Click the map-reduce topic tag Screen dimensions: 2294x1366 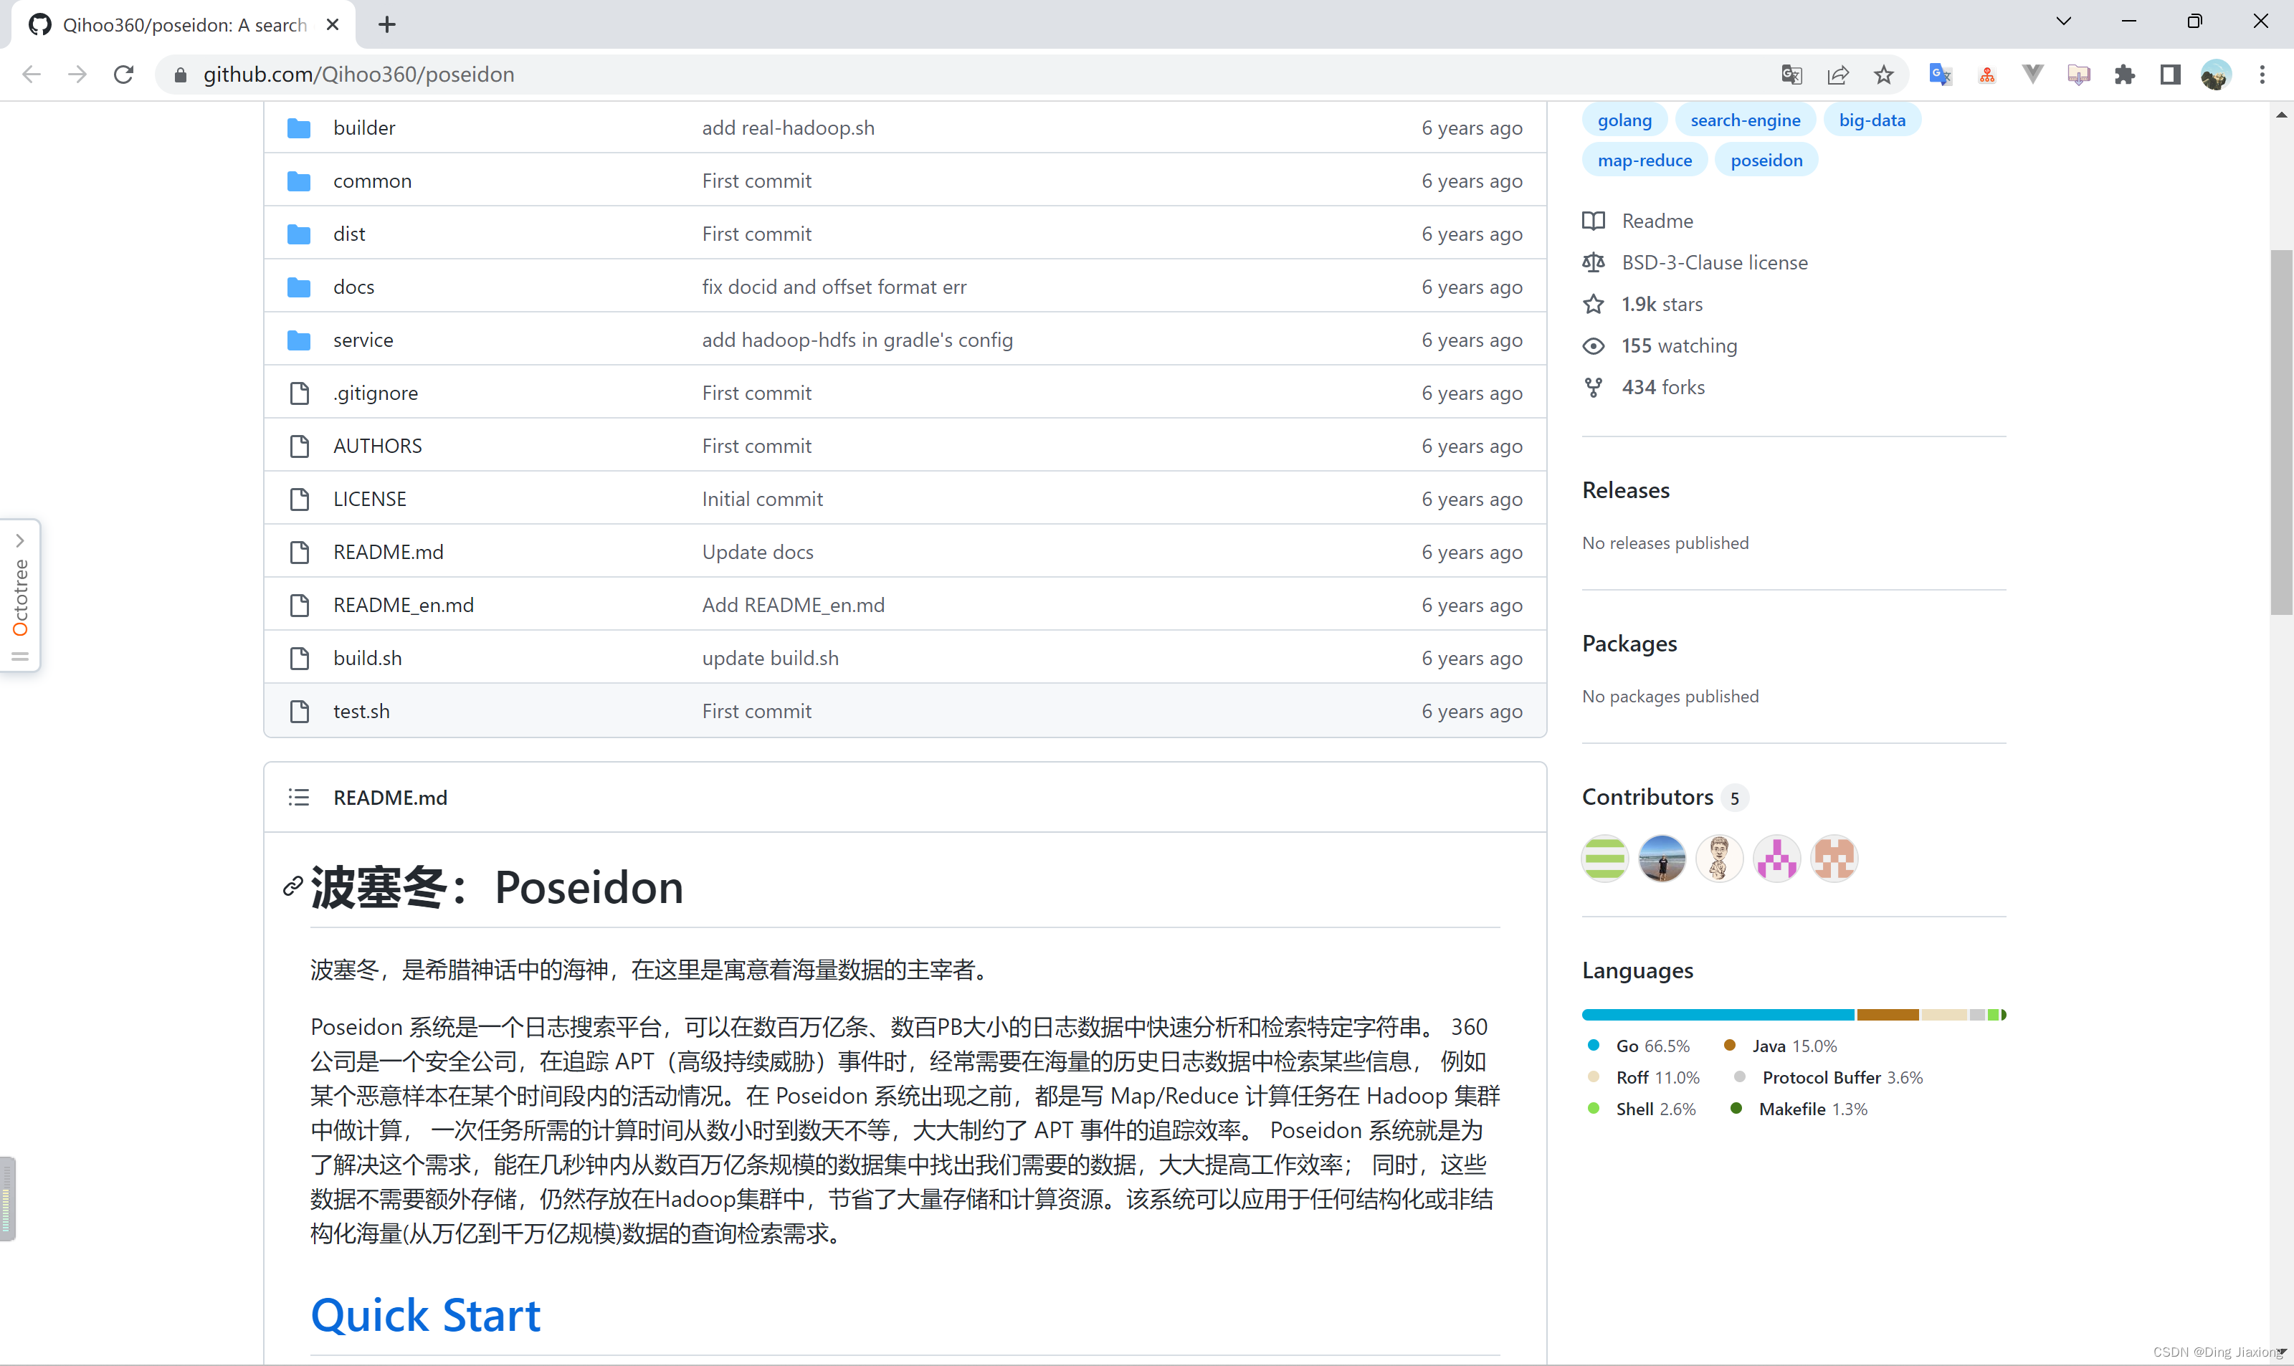[1644, 160]
